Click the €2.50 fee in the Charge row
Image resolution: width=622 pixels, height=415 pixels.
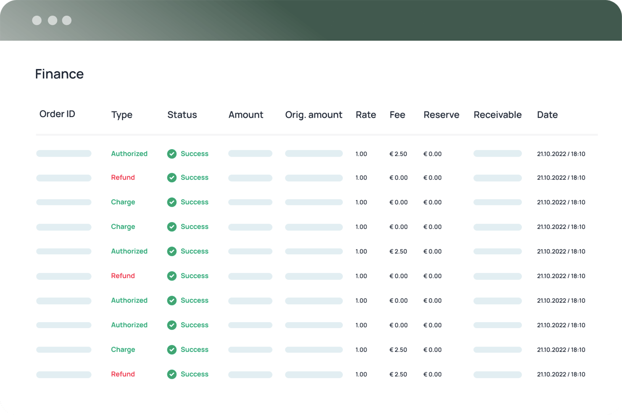point(398,350)
